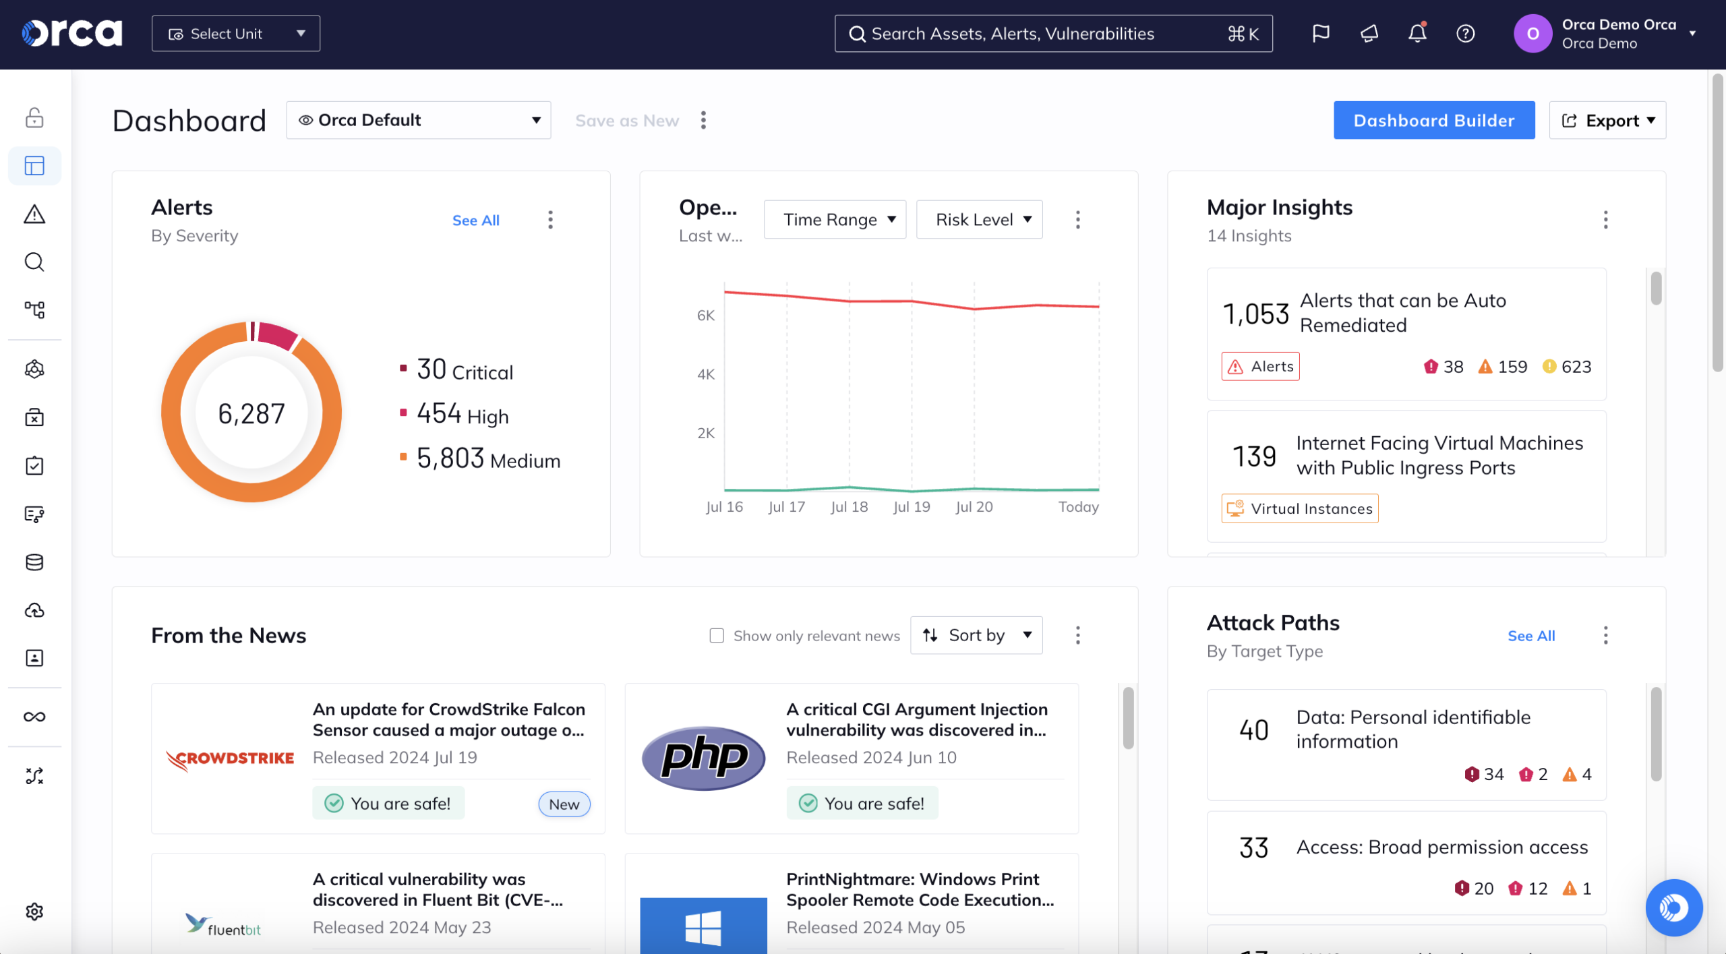This screenshot has height=954, width=1726.
Task: Enable Show only relevant news
Action: click(x=716, y=635)
